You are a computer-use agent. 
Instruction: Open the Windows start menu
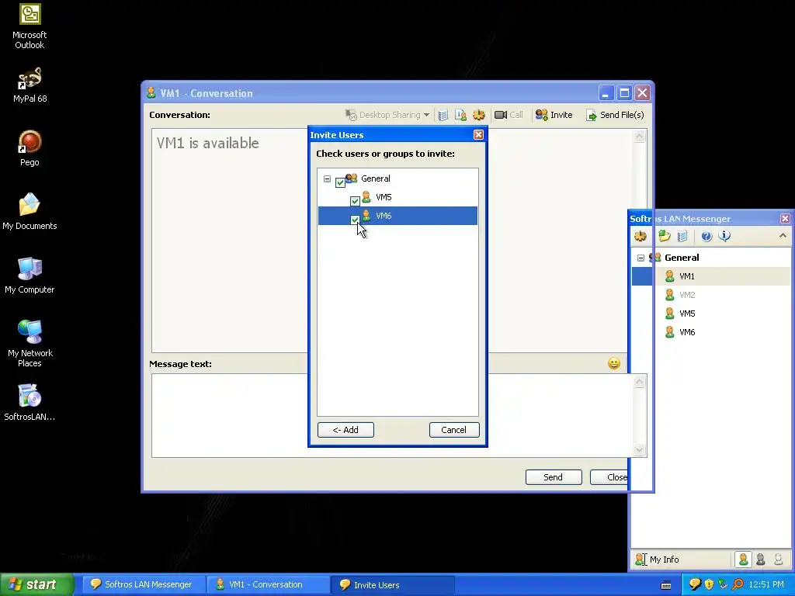tap(36, 585)
